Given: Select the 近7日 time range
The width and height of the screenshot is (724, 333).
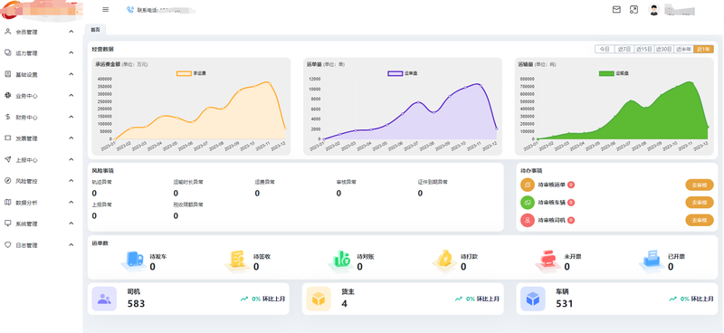Looking at the screenshot, I should click(x=624, y=49).
